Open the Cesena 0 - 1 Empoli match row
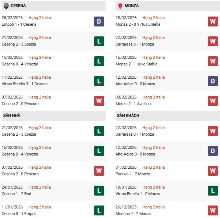This screenshot has width=220, height=218. pos(20,214)
